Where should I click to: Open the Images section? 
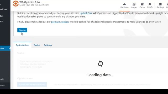[x=134, y=6]
